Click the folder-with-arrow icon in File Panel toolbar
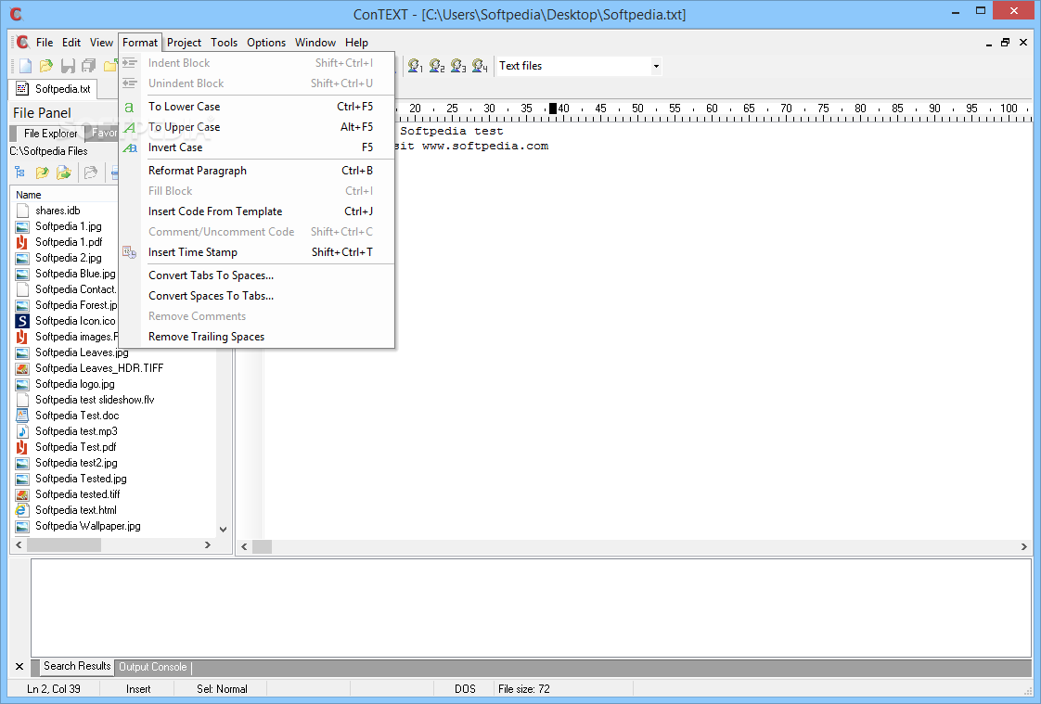1041x704 pixels. (64, 173)
